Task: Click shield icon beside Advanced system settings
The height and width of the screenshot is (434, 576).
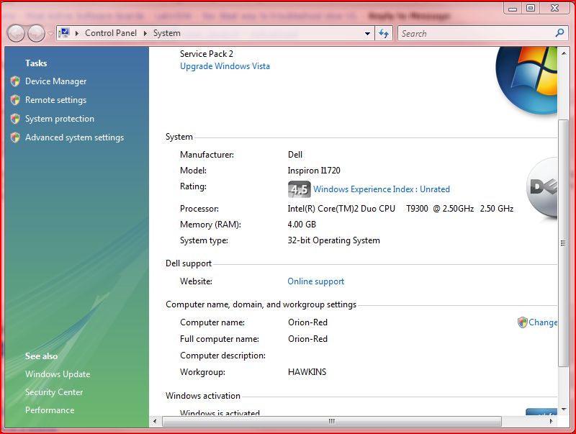Action: point(15,137)
